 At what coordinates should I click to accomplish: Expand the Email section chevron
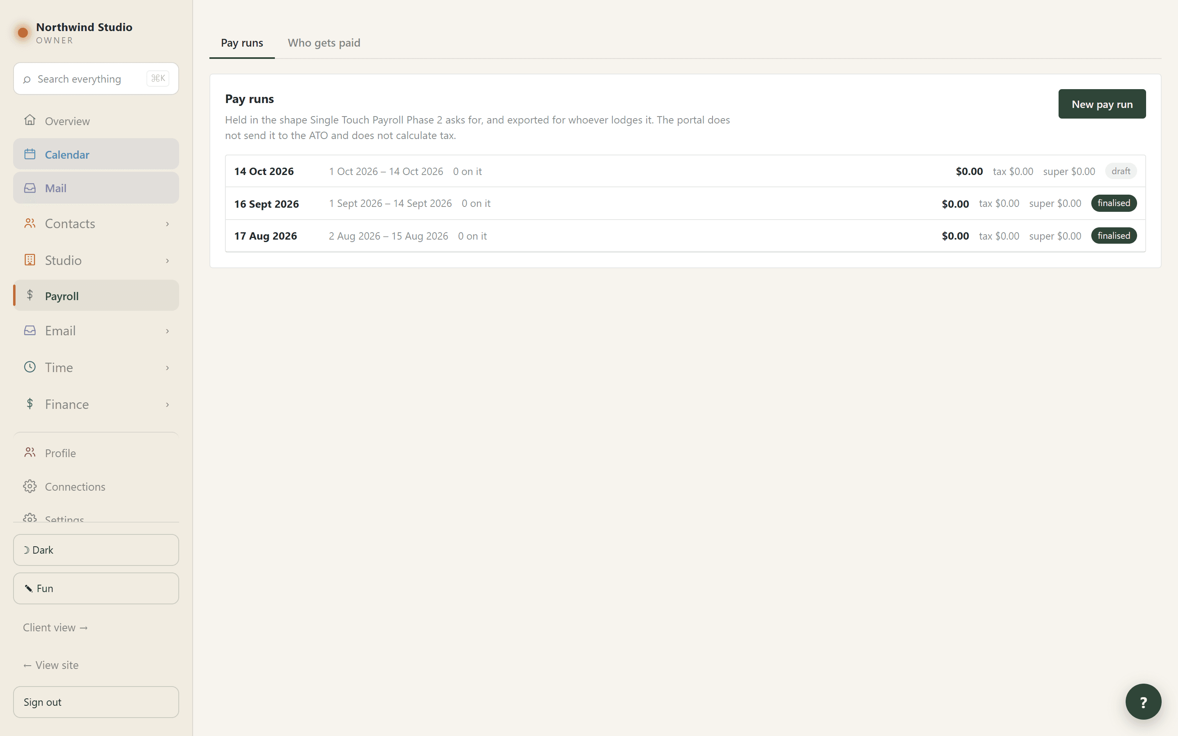[167, 331]
